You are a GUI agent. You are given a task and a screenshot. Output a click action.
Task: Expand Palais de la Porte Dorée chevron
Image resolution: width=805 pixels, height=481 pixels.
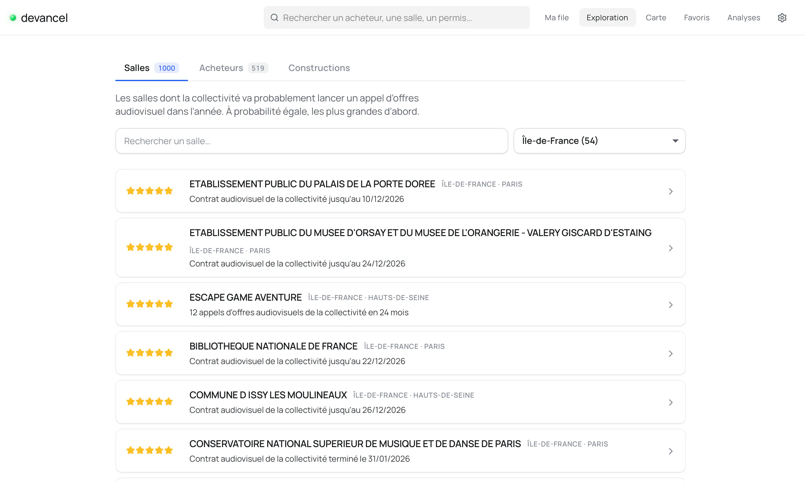[x=670, y=191]
